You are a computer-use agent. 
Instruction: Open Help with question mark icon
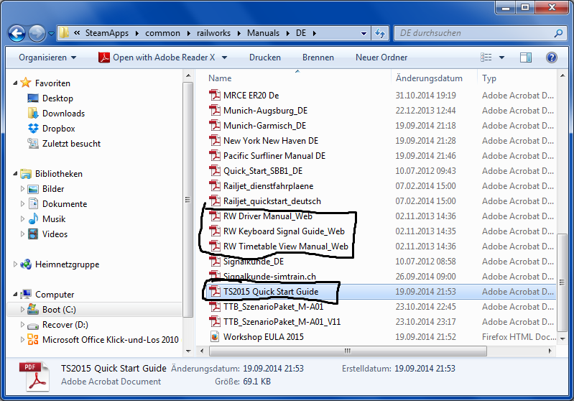tap(551, 57)
